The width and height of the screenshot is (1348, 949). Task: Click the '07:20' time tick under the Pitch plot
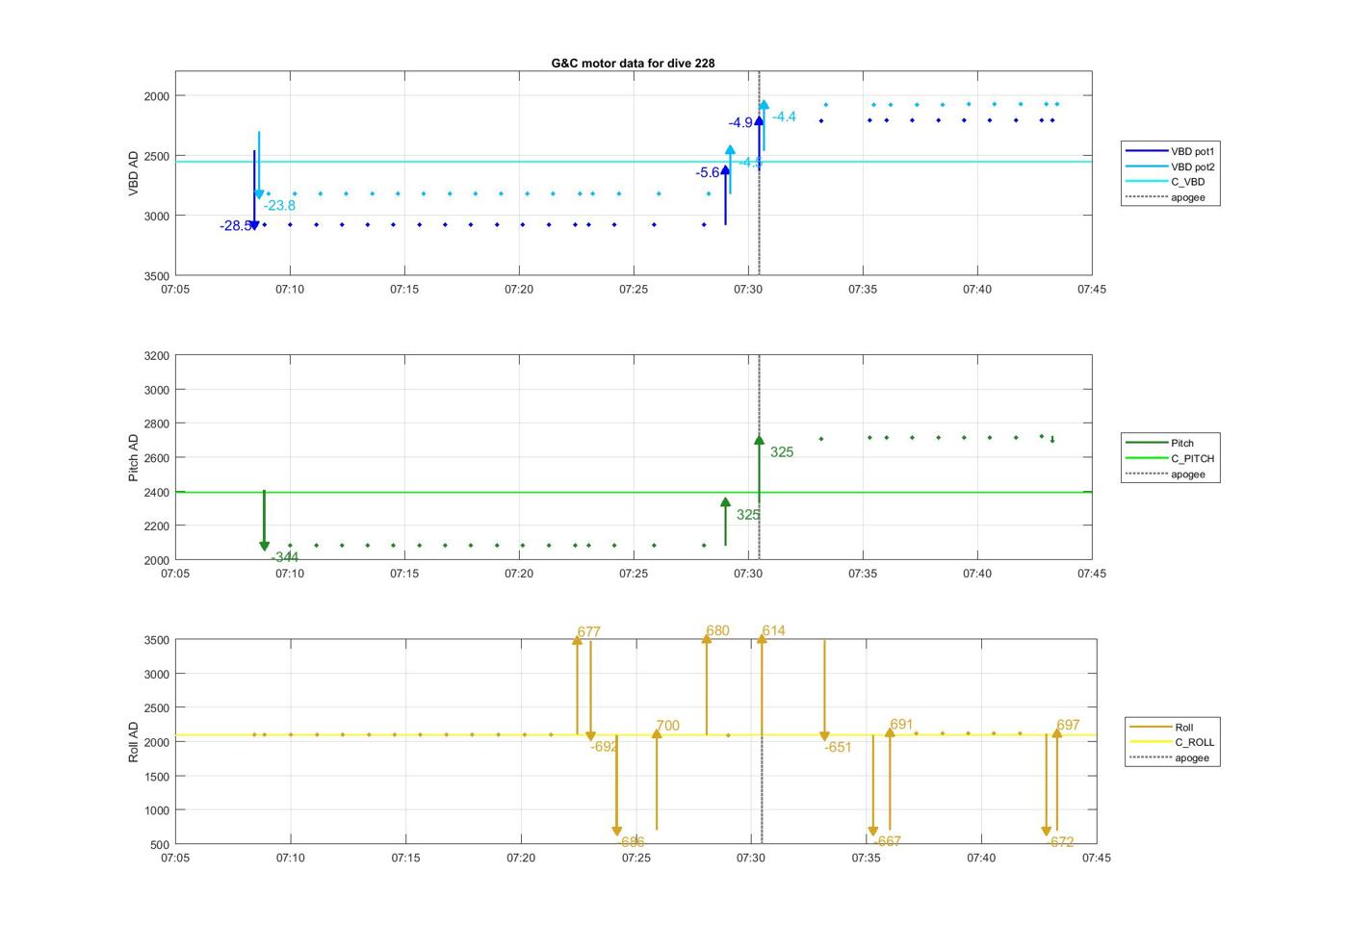click(x=519, y=574)
